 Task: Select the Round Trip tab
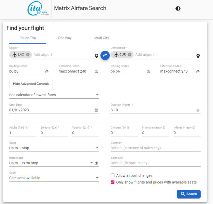28,38
